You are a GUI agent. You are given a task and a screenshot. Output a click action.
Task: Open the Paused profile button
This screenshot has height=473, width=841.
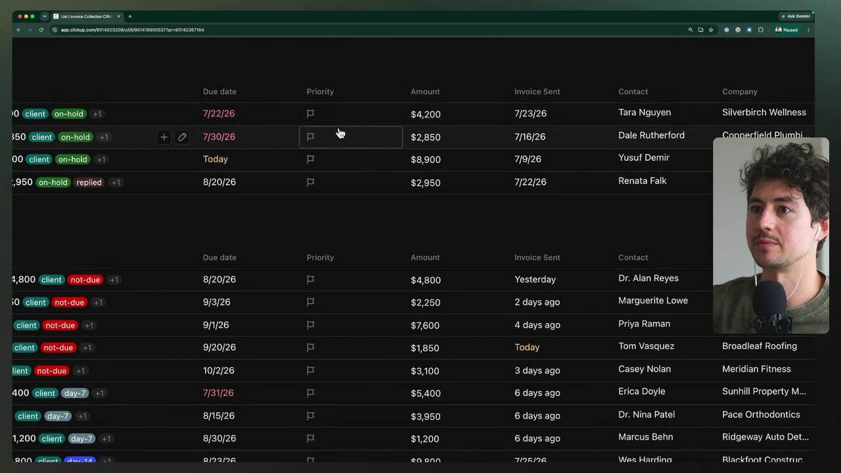point(786,30)
